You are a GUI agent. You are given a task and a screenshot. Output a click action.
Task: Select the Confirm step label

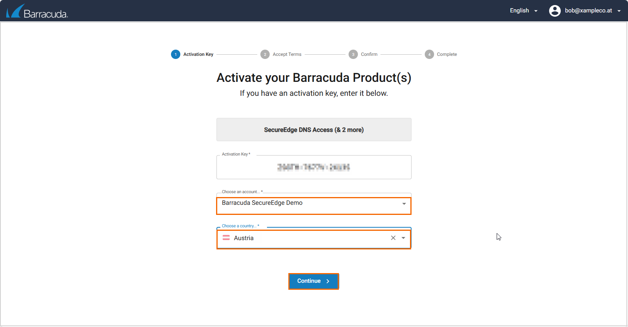(x=369, y=54)
